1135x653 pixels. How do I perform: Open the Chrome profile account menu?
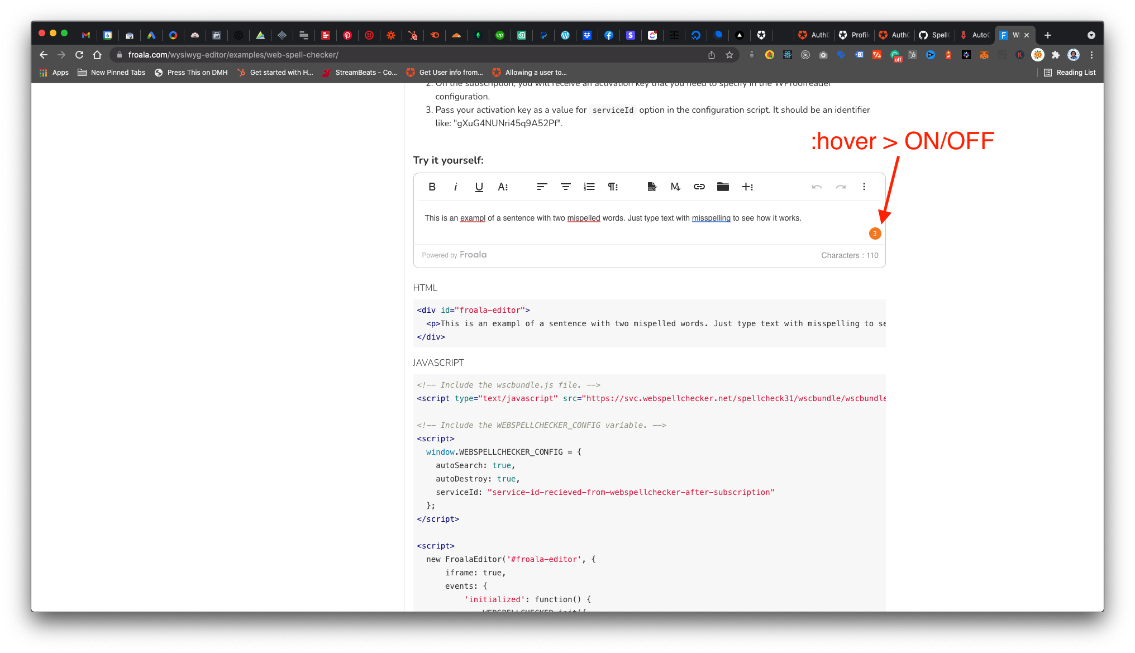1074,55
